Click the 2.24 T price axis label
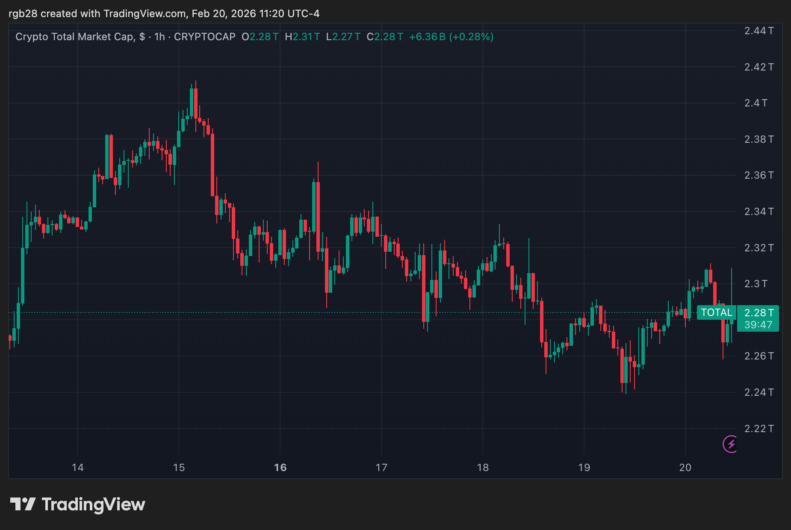The width and height of the screenshot is (791, 530). pyautogui.click(x=759, y=392)
